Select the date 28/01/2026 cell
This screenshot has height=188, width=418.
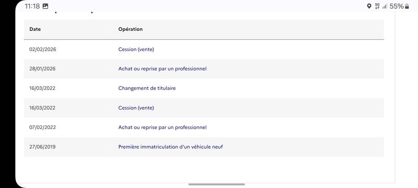42,69
